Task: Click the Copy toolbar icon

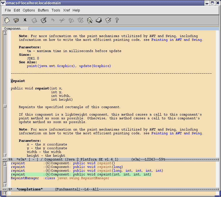Action: (x=71, y=20)
